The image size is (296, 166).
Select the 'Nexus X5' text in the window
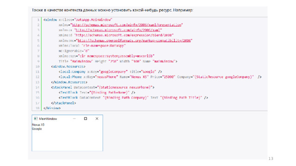(x=38, y=125)
